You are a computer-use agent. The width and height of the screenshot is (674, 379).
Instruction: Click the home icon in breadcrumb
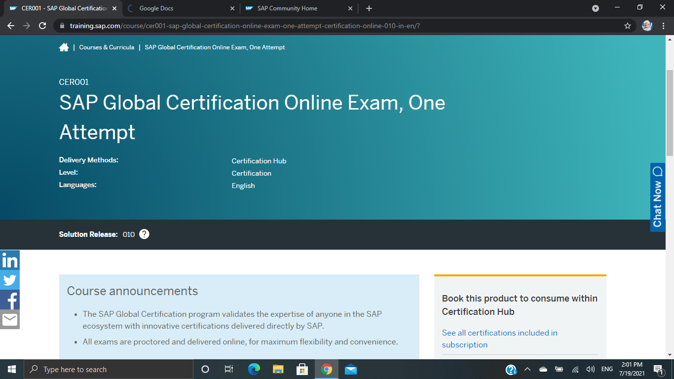click(64, 47)
